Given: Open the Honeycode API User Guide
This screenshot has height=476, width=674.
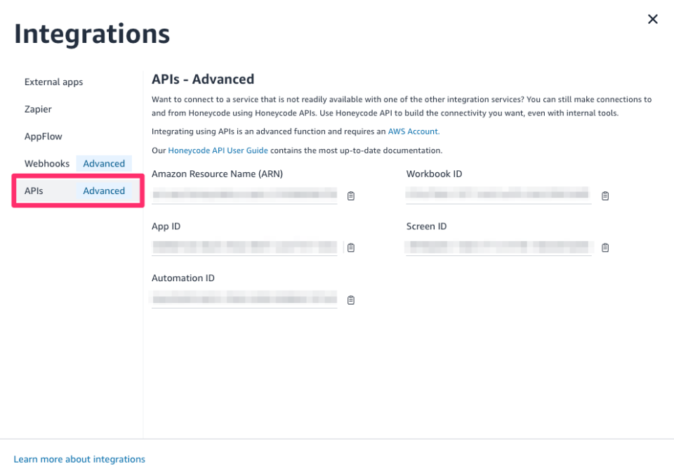Looking at the screenshot, I should [218, 150].
